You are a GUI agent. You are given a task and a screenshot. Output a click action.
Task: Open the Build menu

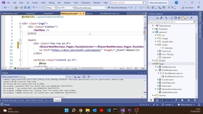click(x=43, y=3)
